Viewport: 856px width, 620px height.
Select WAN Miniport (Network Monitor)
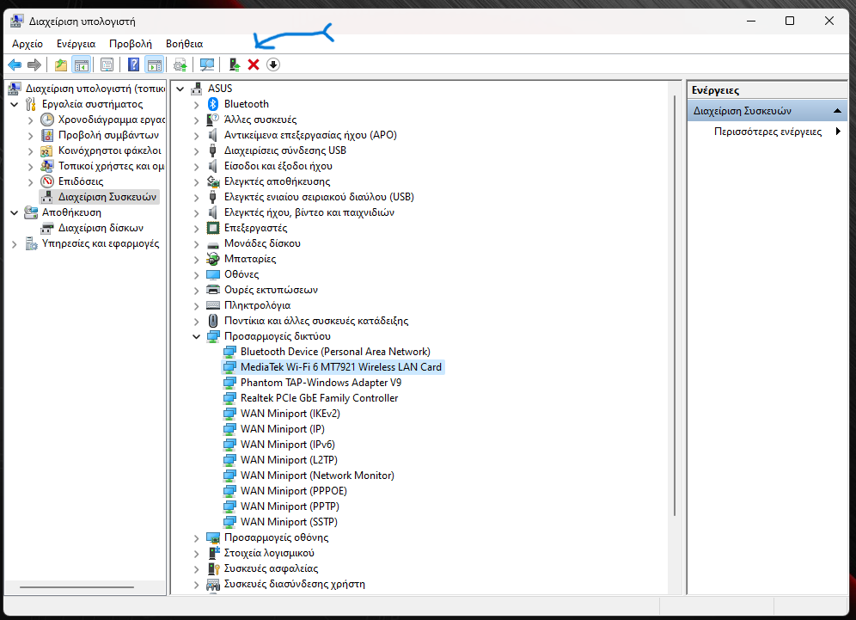(x=317, y=476)
